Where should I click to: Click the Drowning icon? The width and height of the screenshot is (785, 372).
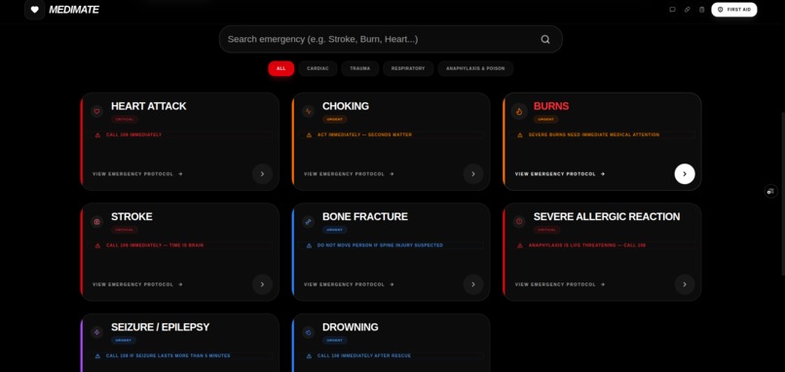(x=309, y=332)
